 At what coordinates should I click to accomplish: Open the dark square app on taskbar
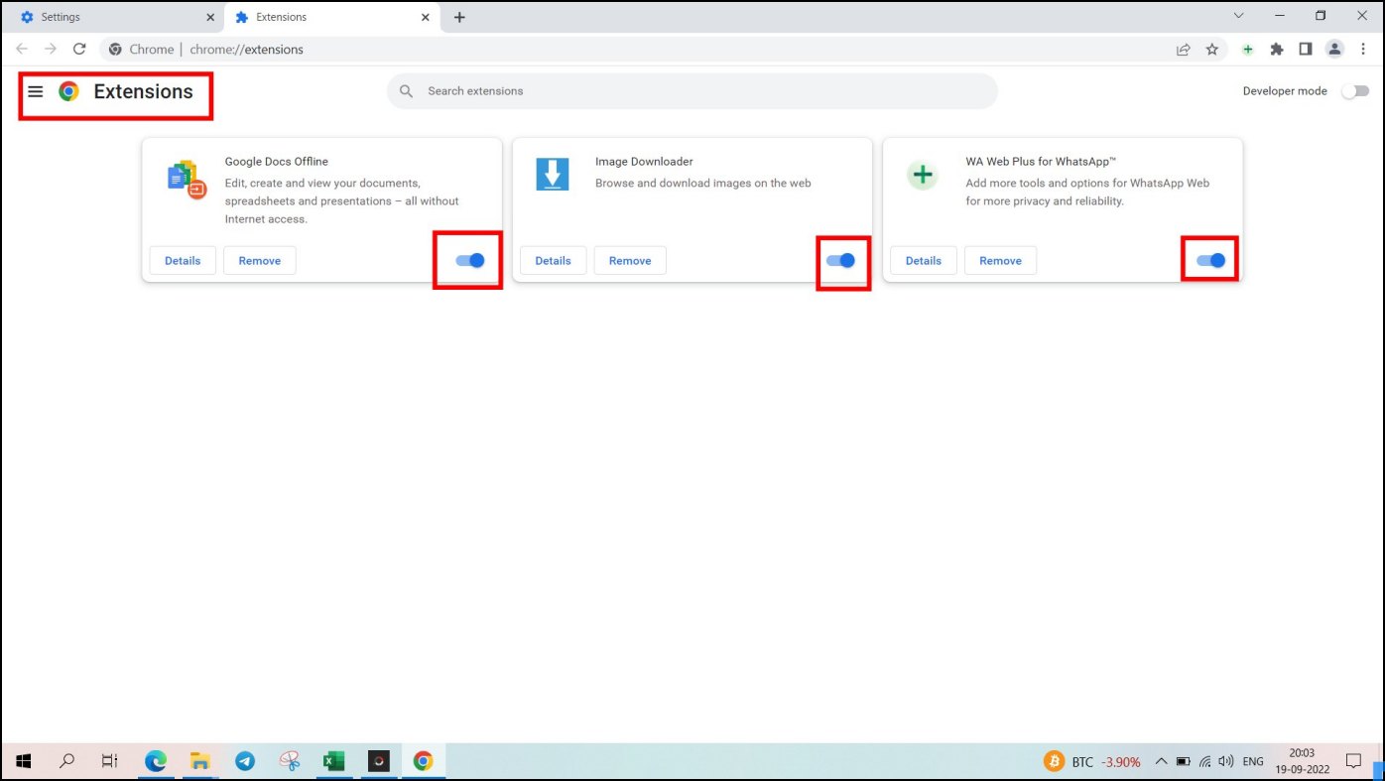379,761
